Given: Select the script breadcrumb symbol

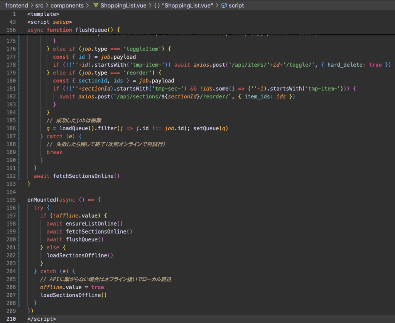Looking at the screenshot, I should pos(236,5).
